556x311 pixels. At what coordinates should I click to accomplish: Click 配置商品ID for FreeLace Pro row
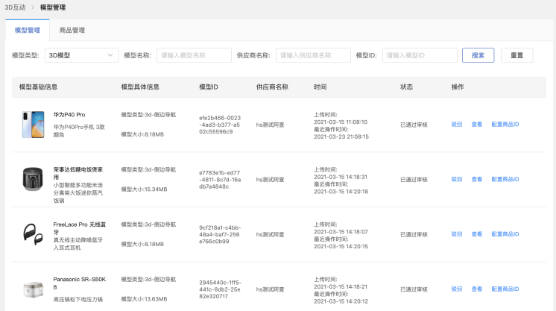pos(505,234)
